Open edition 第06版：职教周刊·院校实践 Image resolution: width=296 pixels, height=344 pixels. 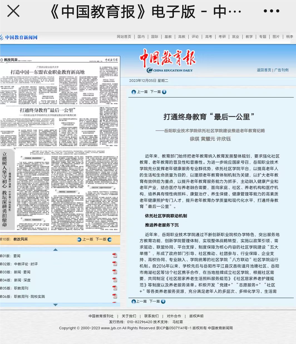23,296
